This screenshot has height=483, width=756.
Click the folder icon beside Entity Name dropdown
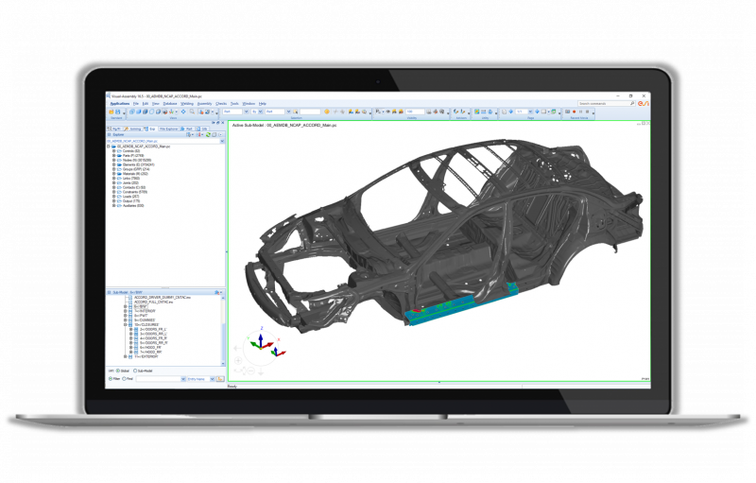(x=220, y=379)
